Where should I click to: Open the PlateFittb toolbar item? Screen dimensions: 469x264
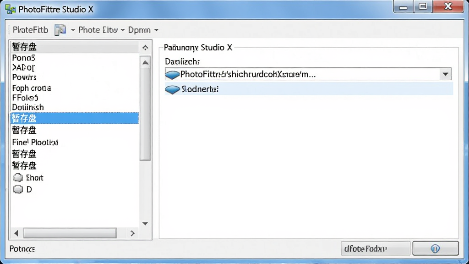tap(30, 30)
